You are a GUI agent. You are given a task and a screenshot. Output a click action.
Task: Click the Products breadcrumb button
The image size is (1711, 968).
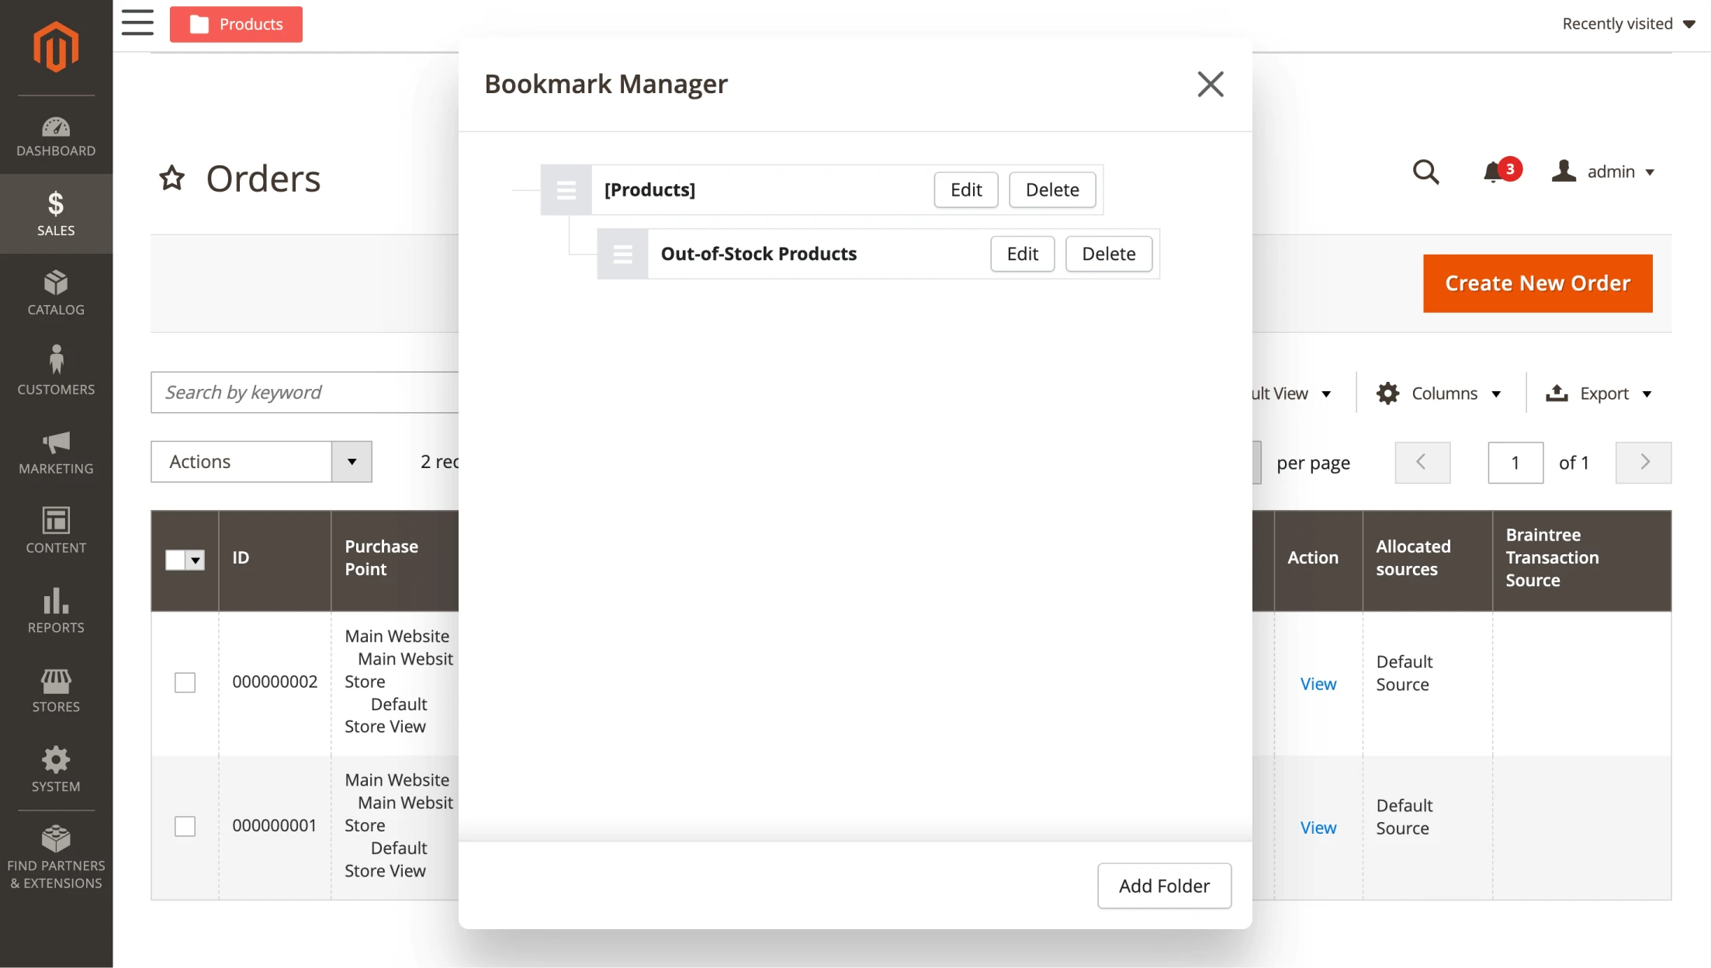tap(235, 24)
